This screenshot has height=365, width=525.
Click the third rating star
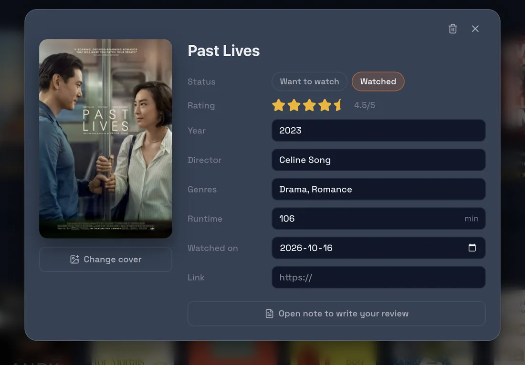[309, 105]
